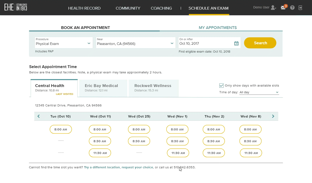Expand the Near location dropdown

(x=135, y=42)
